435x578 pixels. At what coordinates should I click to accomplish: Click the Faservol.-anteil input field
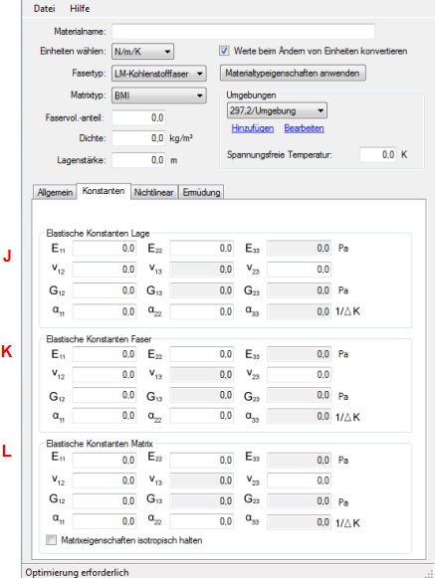138,117
